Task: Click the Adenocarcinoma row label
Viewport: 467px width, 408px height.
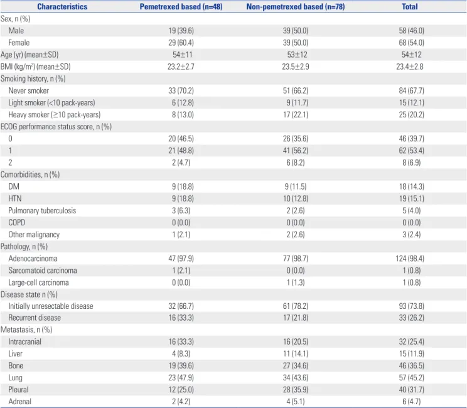Action: [x=33, y=259]
